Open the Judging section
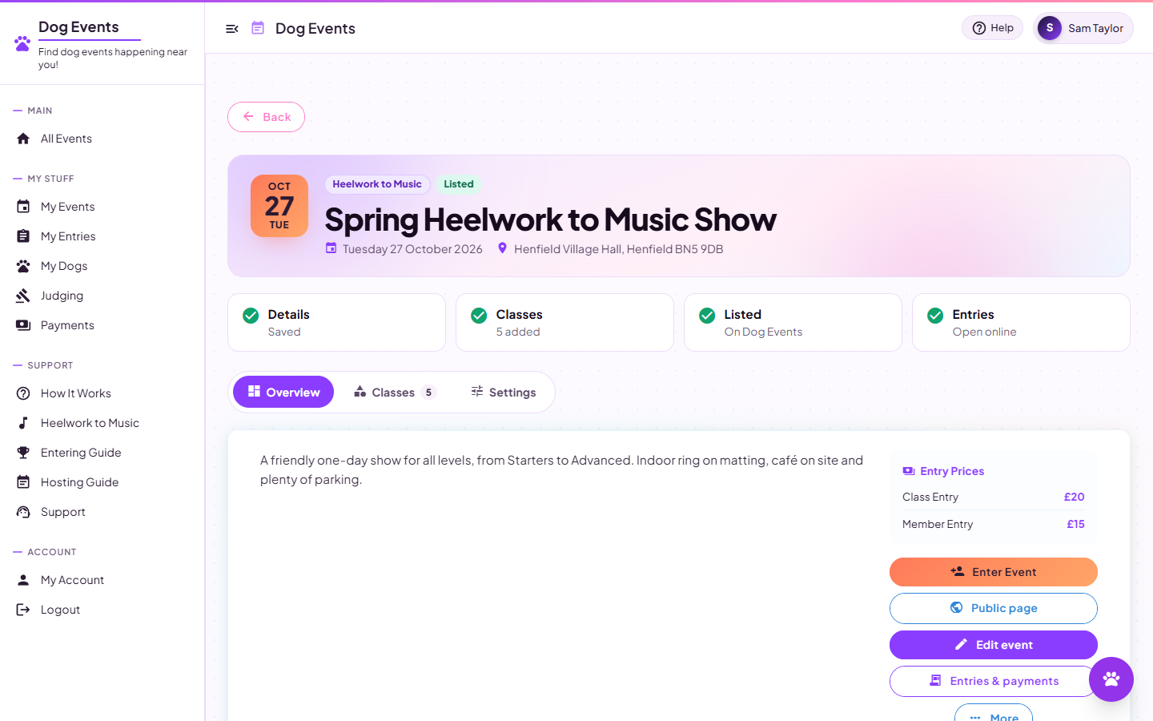 click(102, 296)
